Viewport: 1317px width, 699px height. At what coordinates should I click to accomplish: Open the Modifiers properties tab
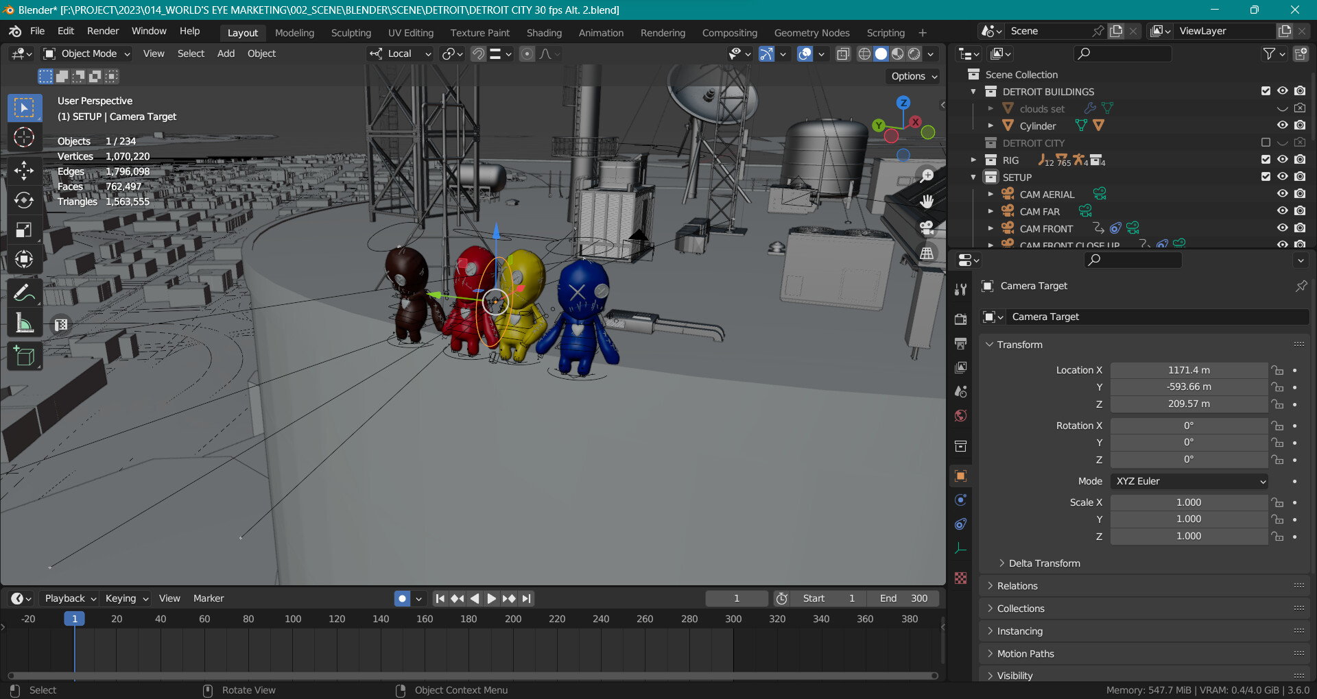point(960,289)
